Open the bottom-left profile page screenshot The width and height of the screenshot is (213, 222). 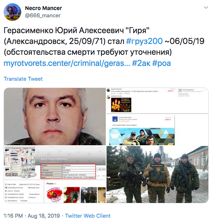pyautogui.click(x=55, y=174)
